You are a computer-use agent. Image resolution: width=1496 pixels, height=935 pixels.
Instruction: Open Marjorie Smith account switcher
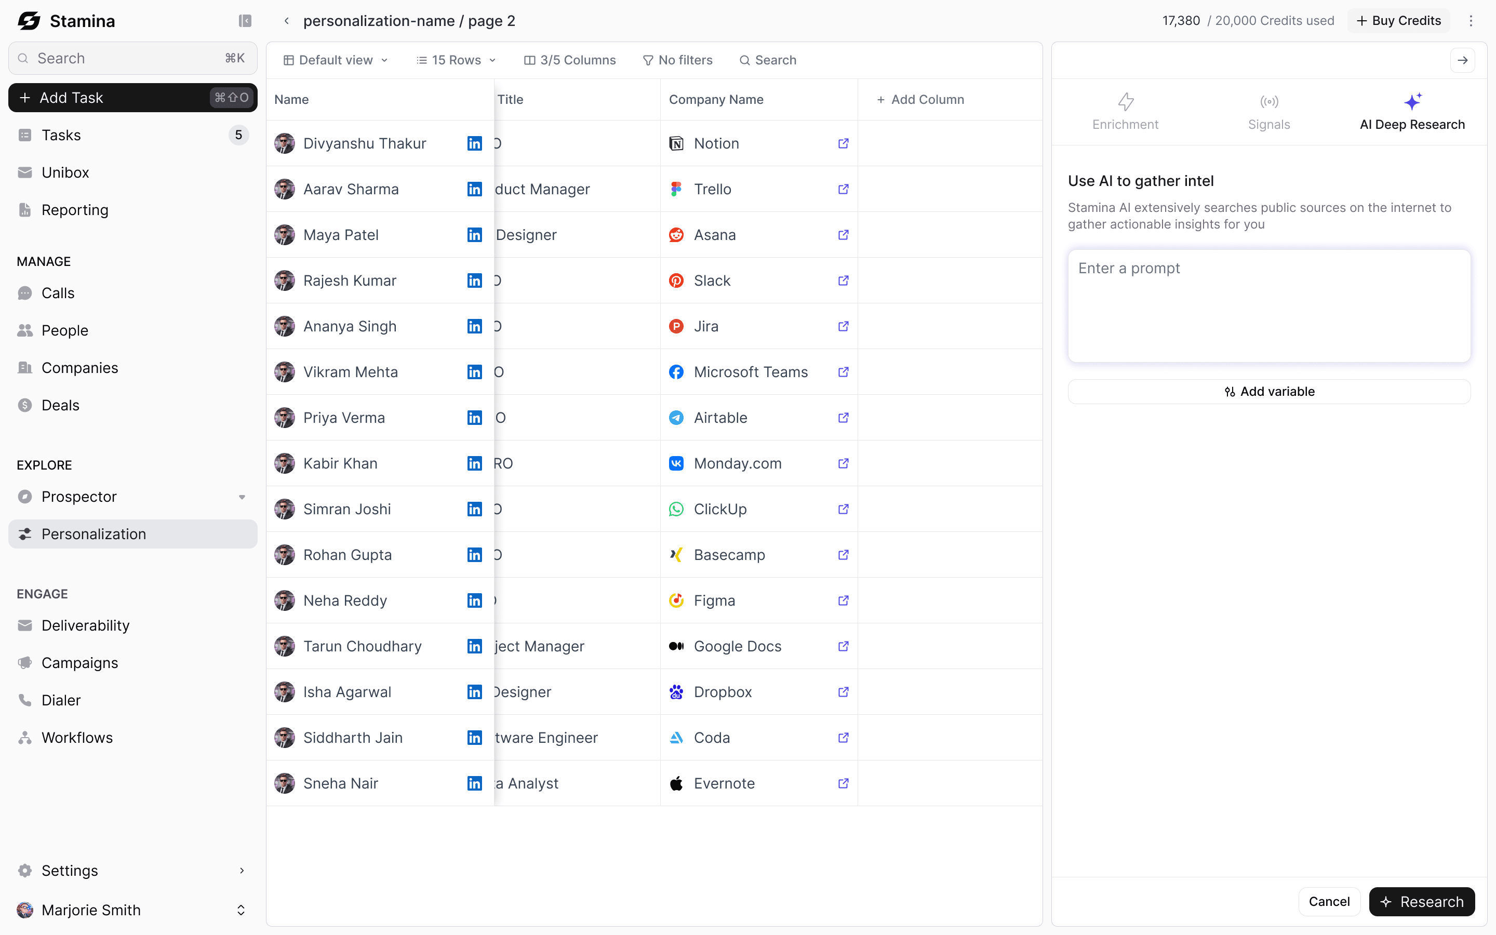(x=241, y=910)
